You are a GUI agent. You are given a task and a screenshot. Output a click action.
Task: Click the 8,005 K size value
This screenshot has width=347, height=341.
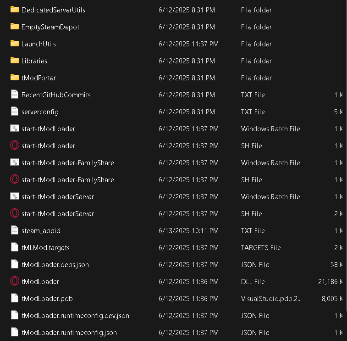coord(332,299)
